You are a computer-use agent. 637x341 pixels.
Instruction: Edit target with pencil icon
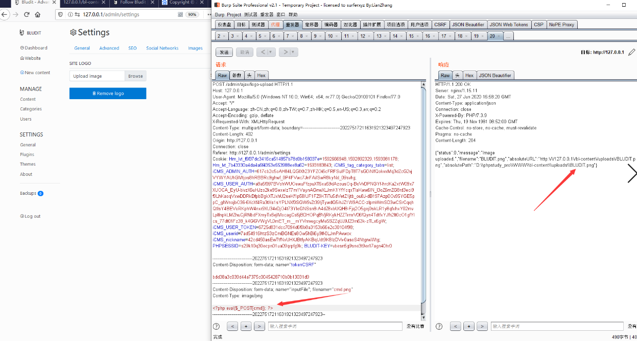click(x=632, y=52)
